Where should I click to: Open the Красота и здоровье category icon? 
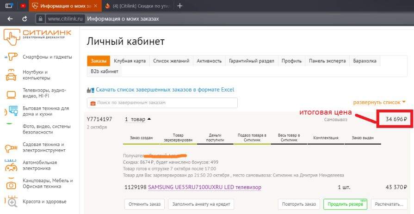(12, 201)
